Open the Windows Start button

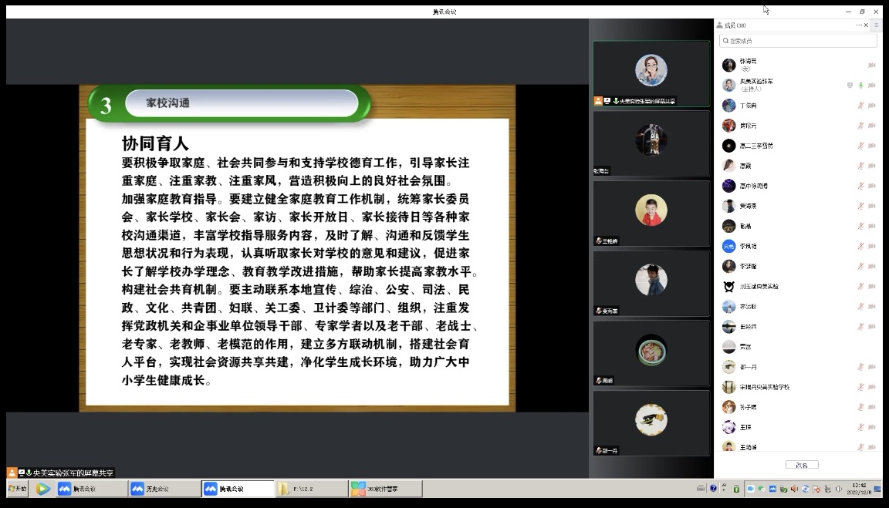(x=18, y=489)
